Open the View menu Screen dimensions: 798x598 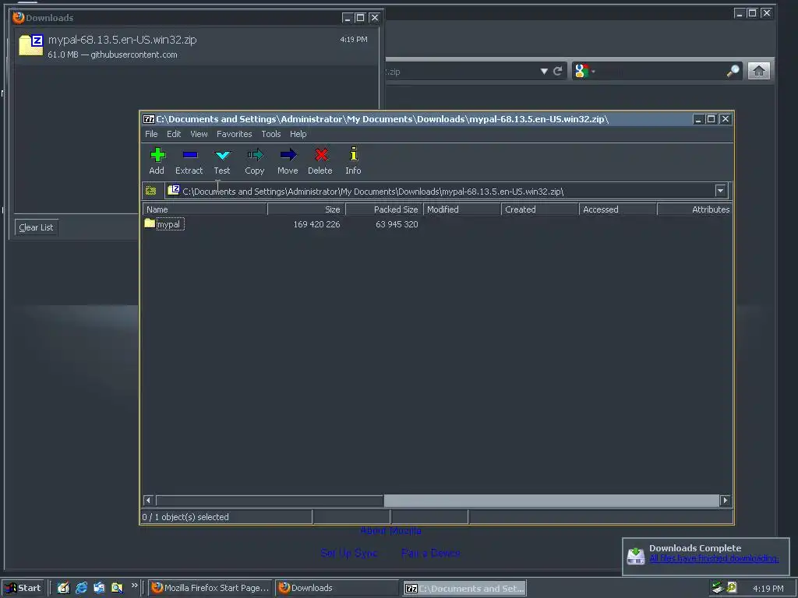pos(199,134)
